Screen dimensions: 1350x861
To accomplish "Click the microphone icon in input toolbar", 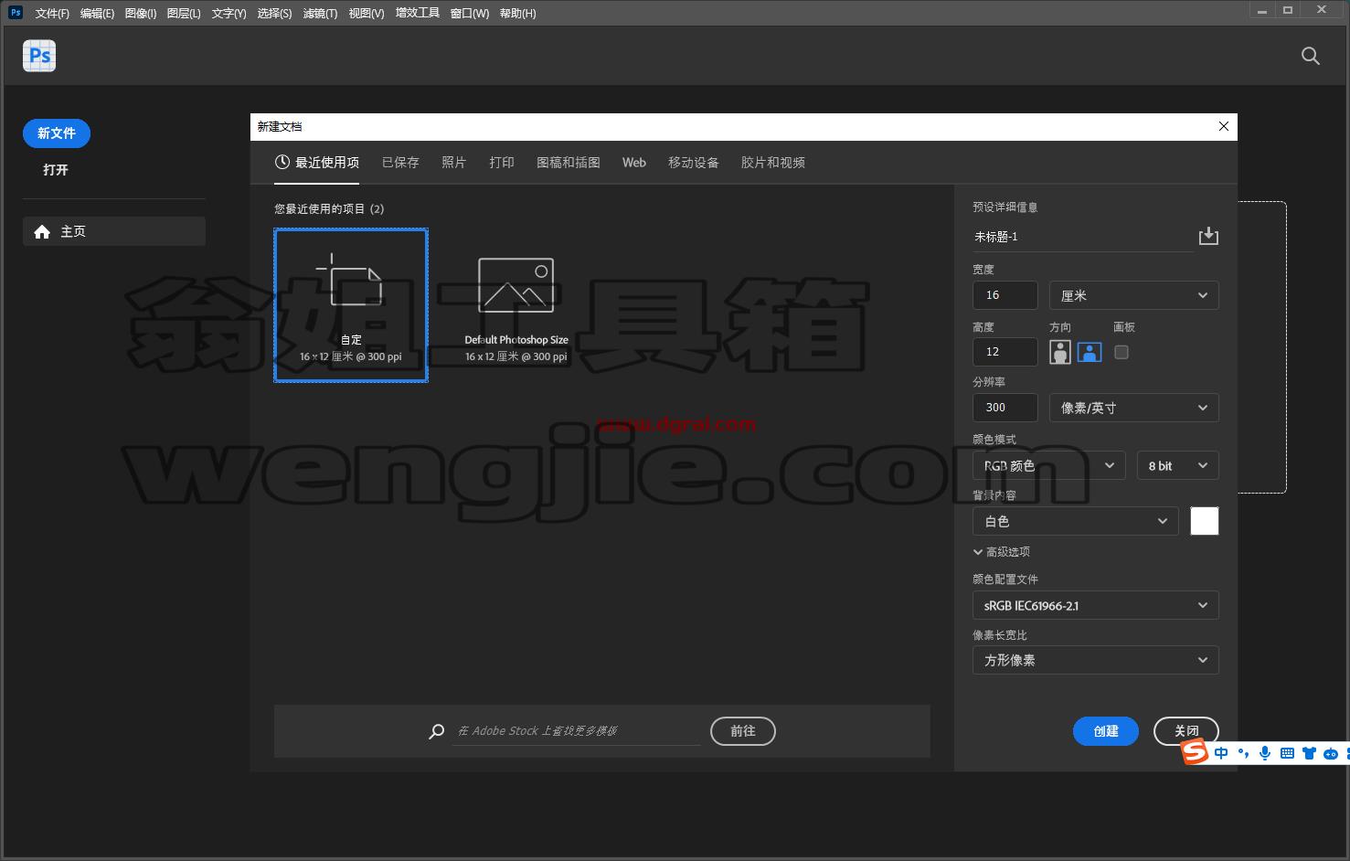I will 1265,753.
